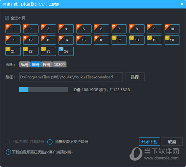The width and height of the screenshot is (186, 167).
Task: Select VIP episode 23 tile
Action: tap(48, 51)
